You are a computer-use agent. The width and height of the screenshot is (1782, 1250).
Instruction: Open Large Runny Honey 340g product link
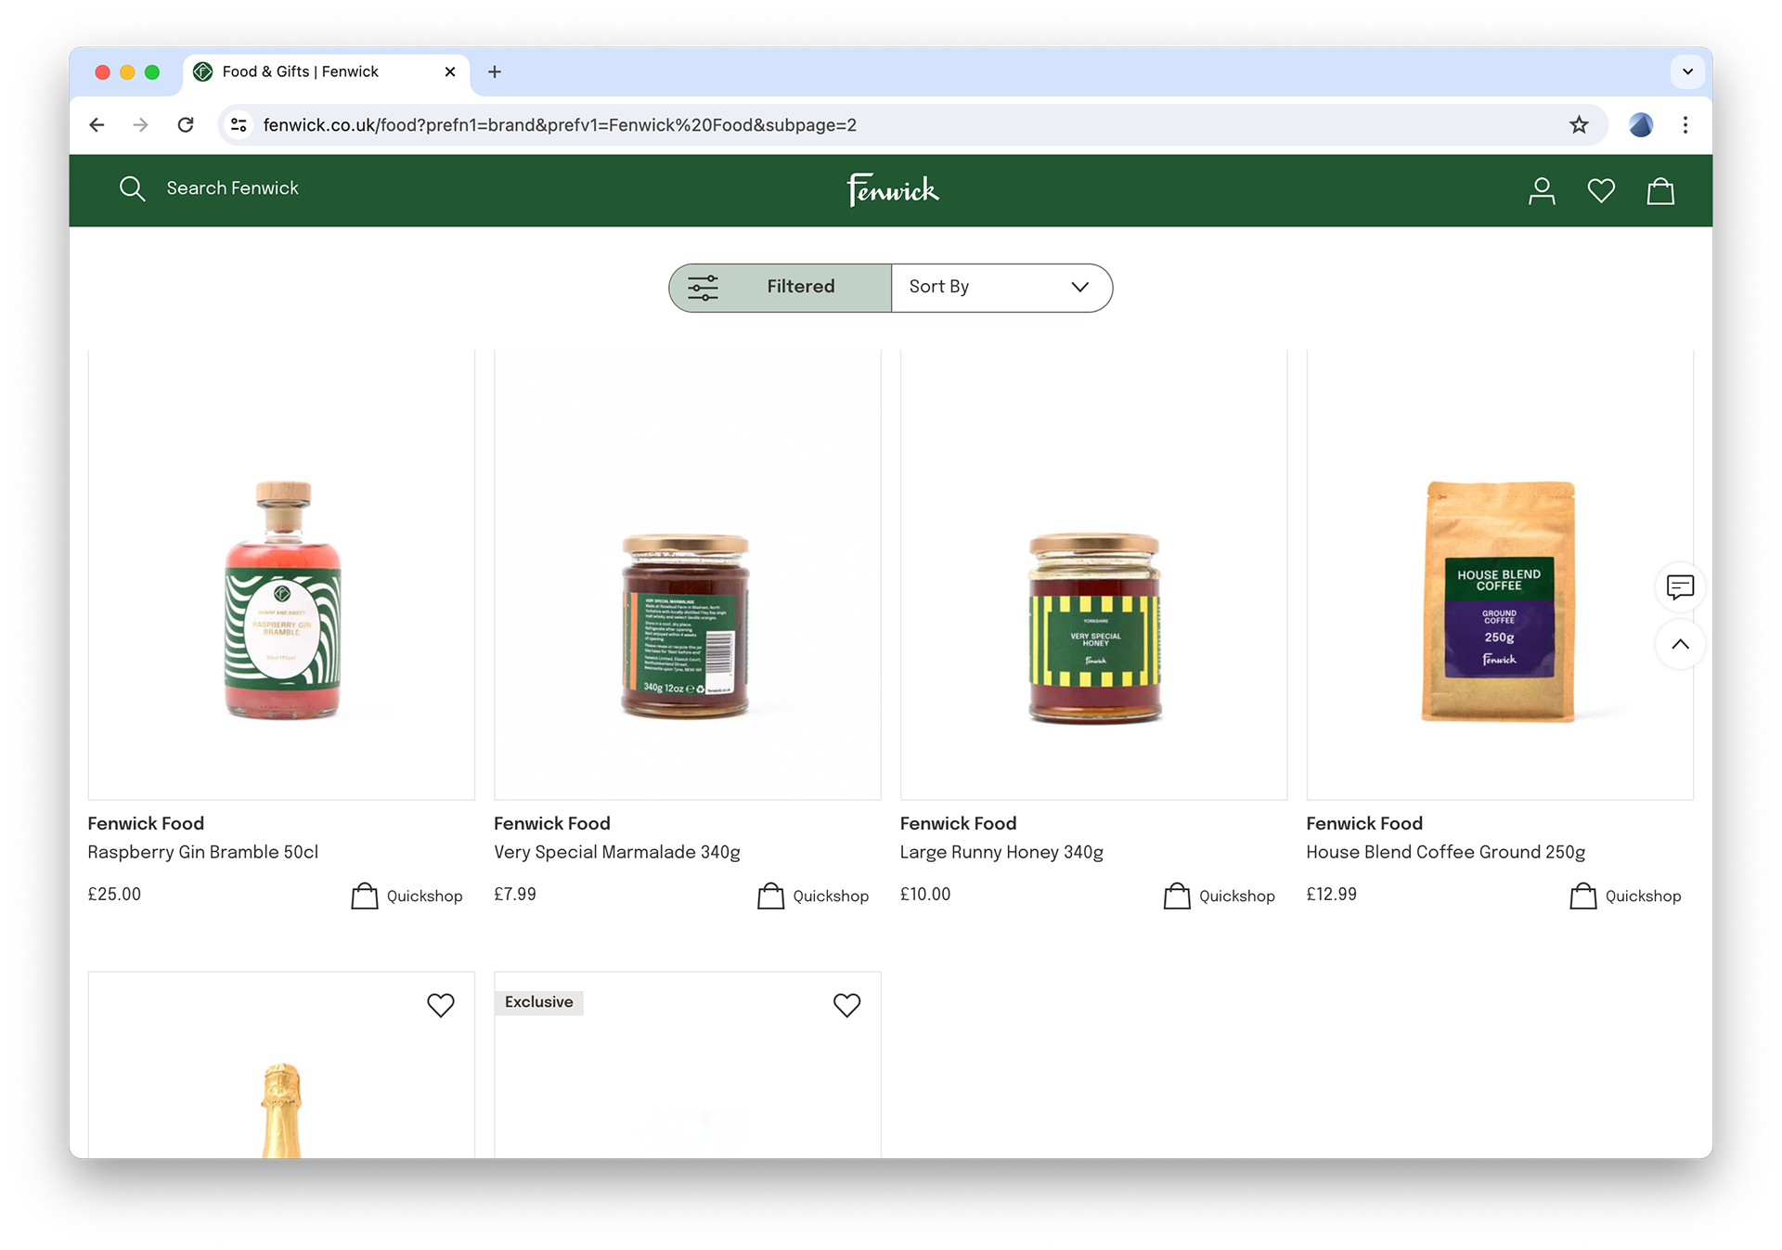click(x=1001, y=852)
